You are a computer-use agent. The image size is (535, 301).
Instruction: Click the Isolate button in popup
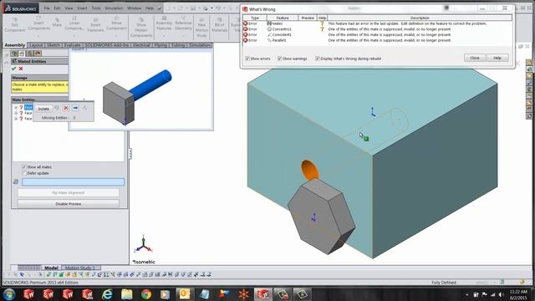pyautogui.click(x=43, y=109)
